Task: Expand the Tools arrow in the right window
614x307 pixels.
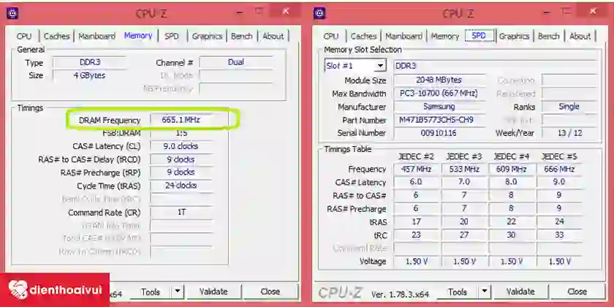Action: coord(485,292)
